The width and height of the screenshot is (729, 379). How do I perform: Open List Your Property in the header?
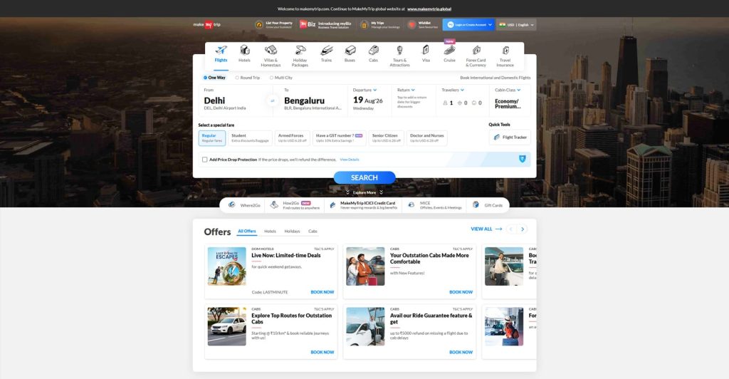tap(274, 25)
